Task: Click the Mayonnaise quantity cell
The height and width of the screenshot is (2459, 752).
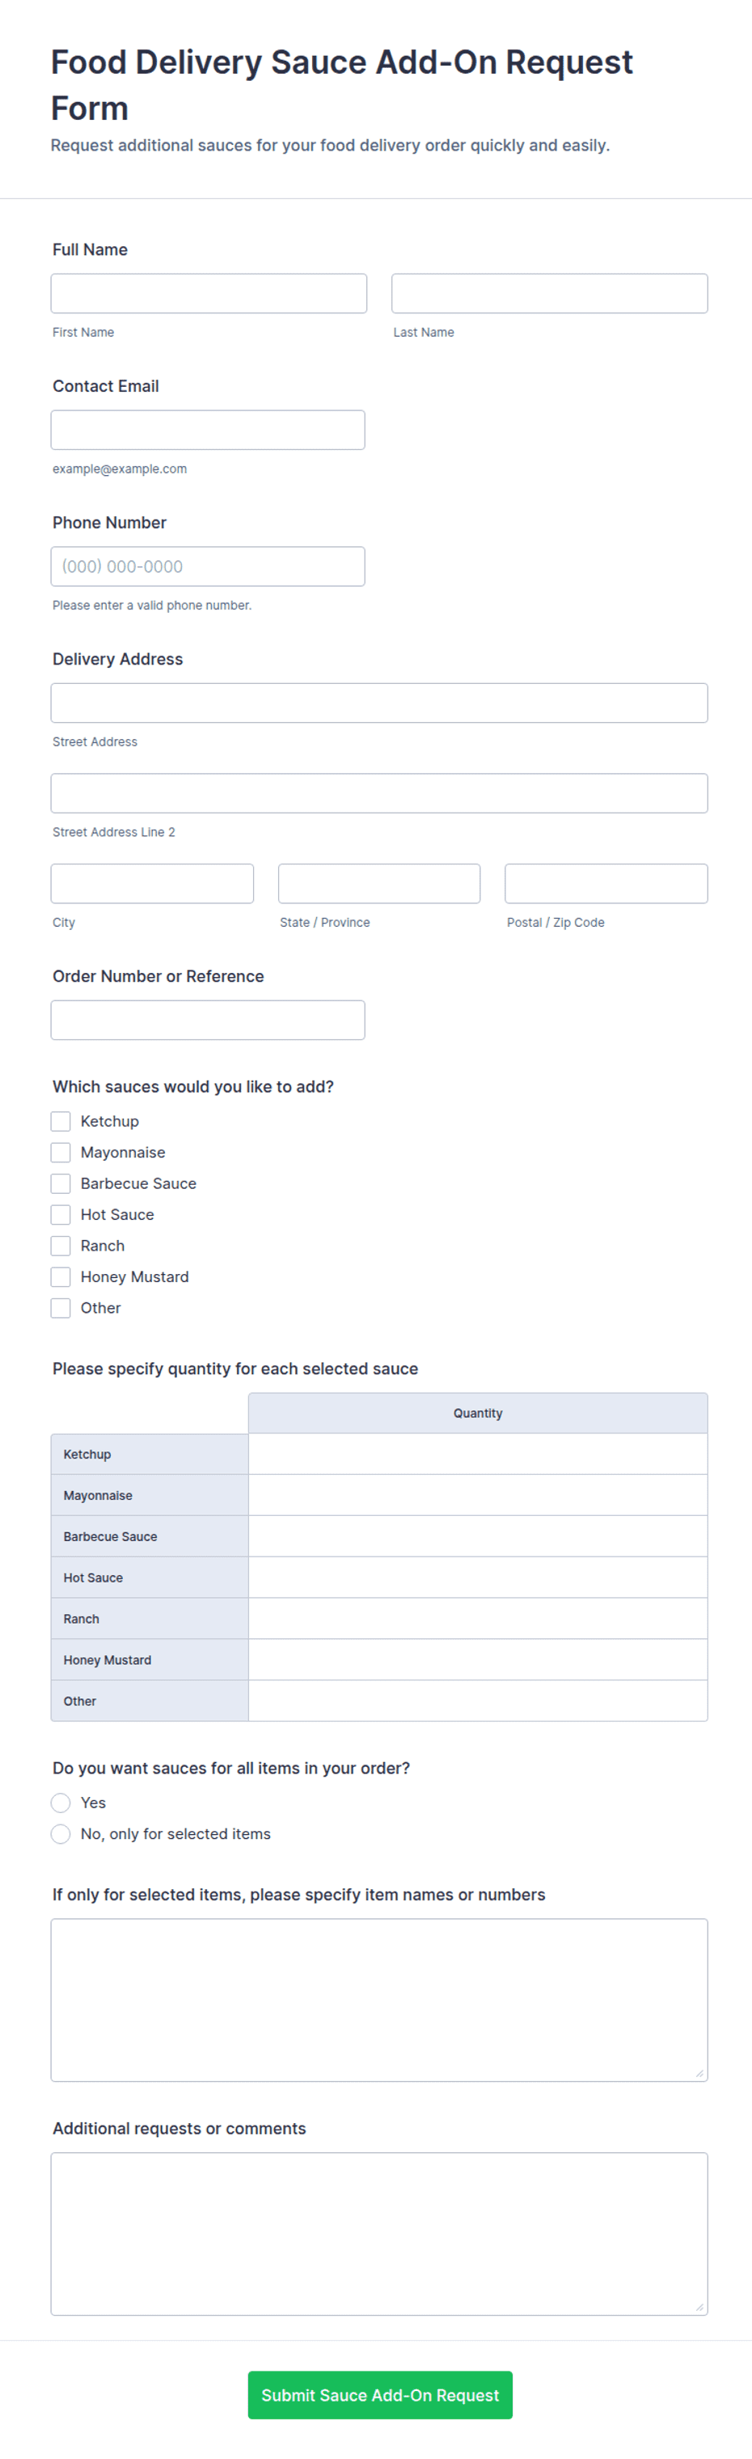Action: tap(478, 1495)
